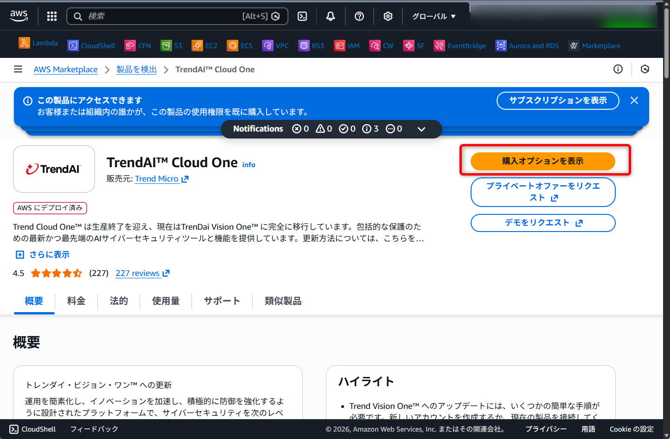Toggle the info panel icon

tap(618, 69)
